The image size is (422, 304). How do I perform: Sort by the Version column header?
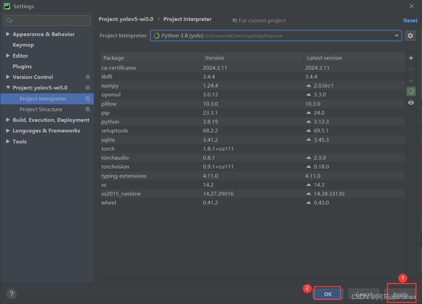pyautogui.click(x=252, y=58)
